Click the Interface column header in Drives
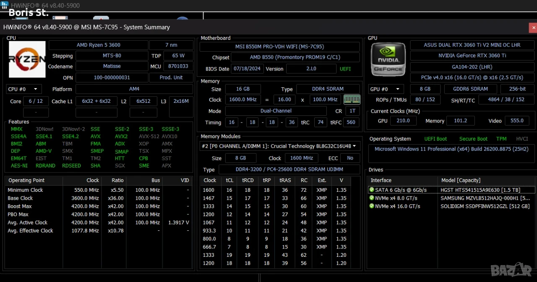This screenshot has width=537, height=282. (x=403, y=180)
